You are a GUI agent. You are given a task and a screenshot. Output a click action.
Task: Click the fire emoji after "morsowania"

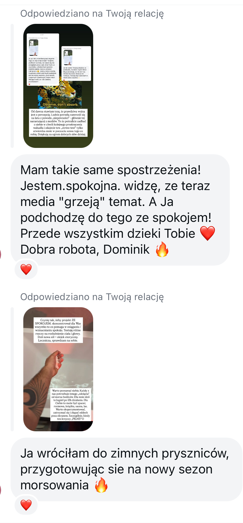[101, 485]
